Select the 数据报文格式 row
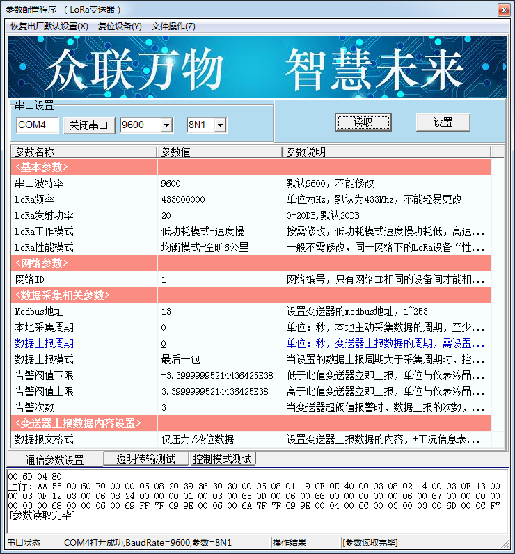The width and height of the screenshot is (515, 554). click(x=251, y=440)
